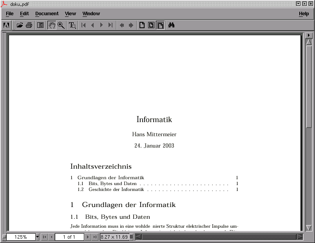Screen dimensions: 315x243
Task: Select the Zoom In tool
Action: (x=61, y=25)
